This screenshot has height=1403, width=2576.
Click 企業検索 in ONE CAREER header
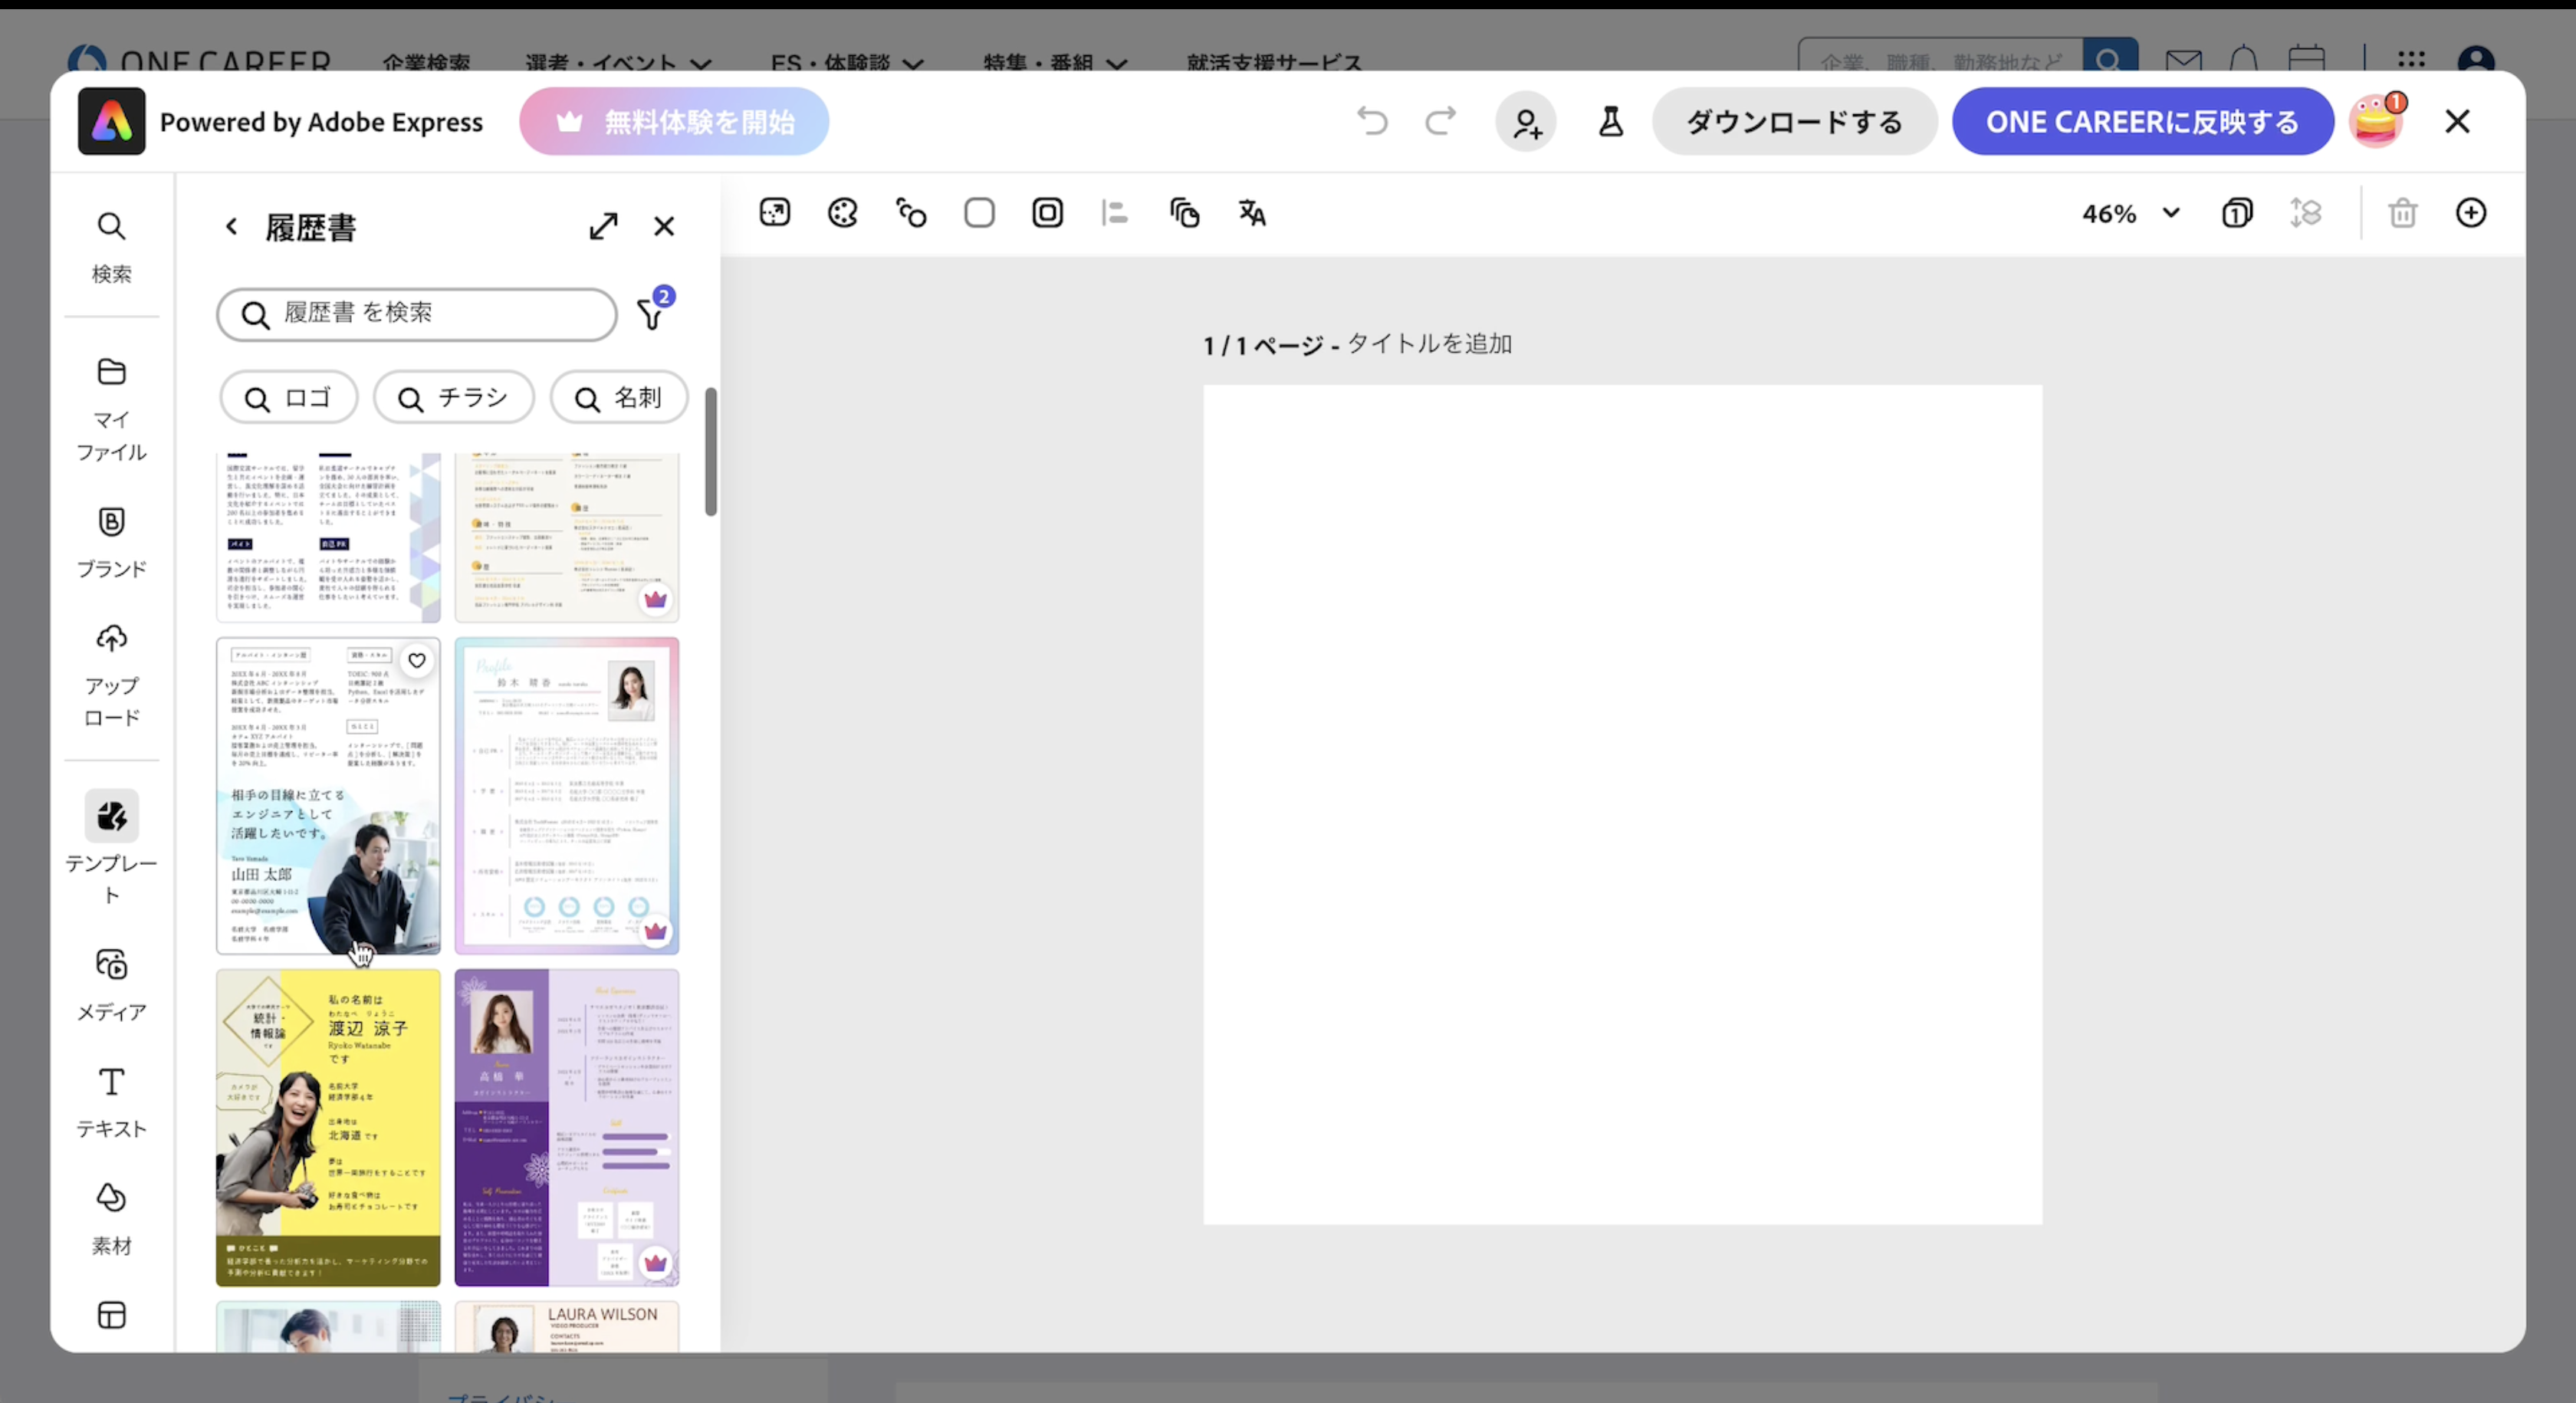click(x=426, y=62)
